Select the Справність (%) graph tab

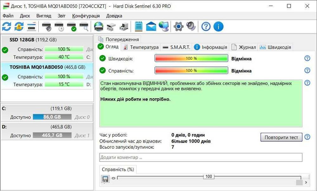click(118, 169)
